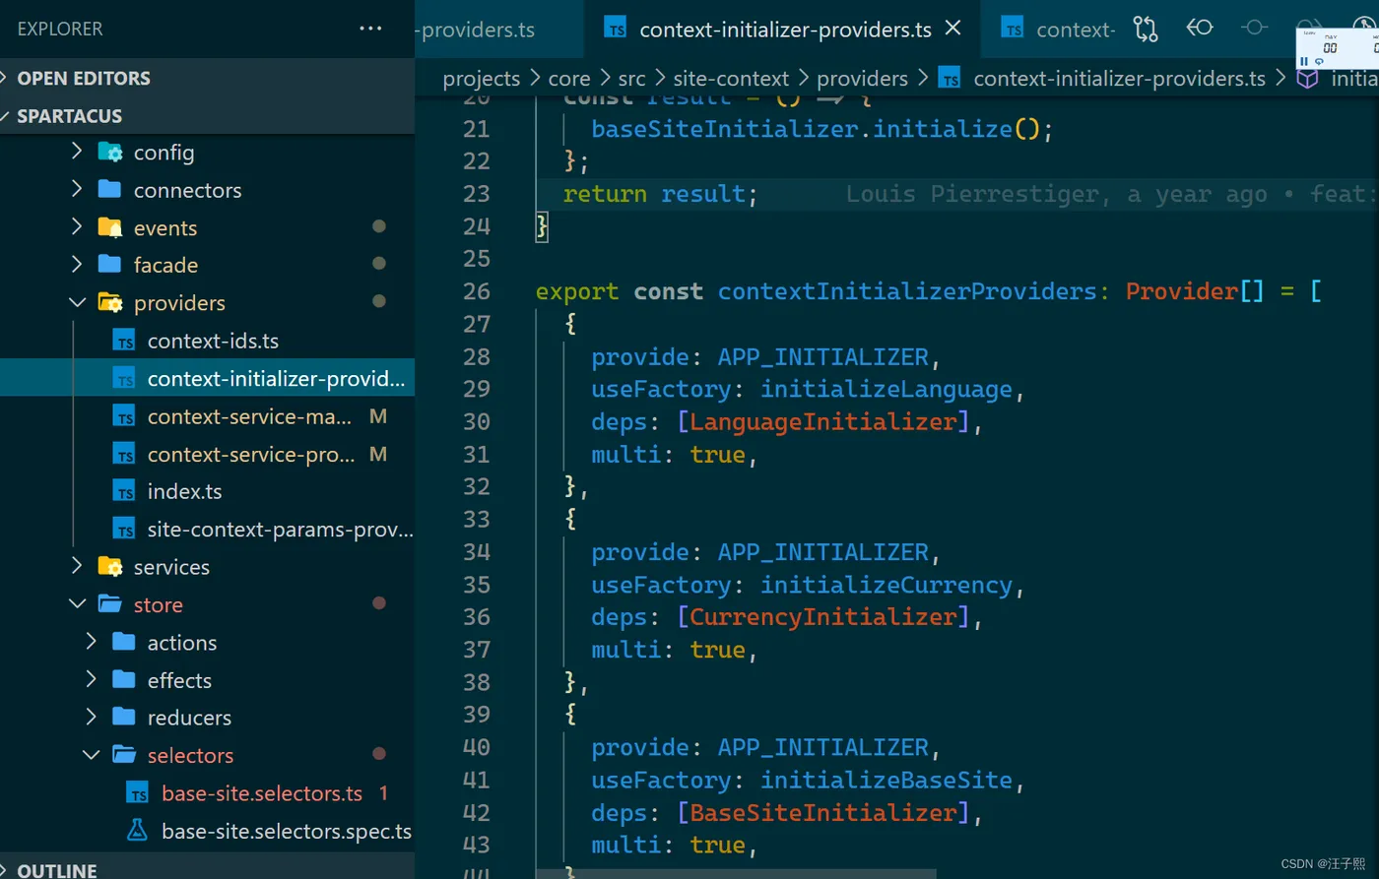Click the Compare Changes icon in editor toolbar
1379x879 pixels.
[x=1146, y=29]
